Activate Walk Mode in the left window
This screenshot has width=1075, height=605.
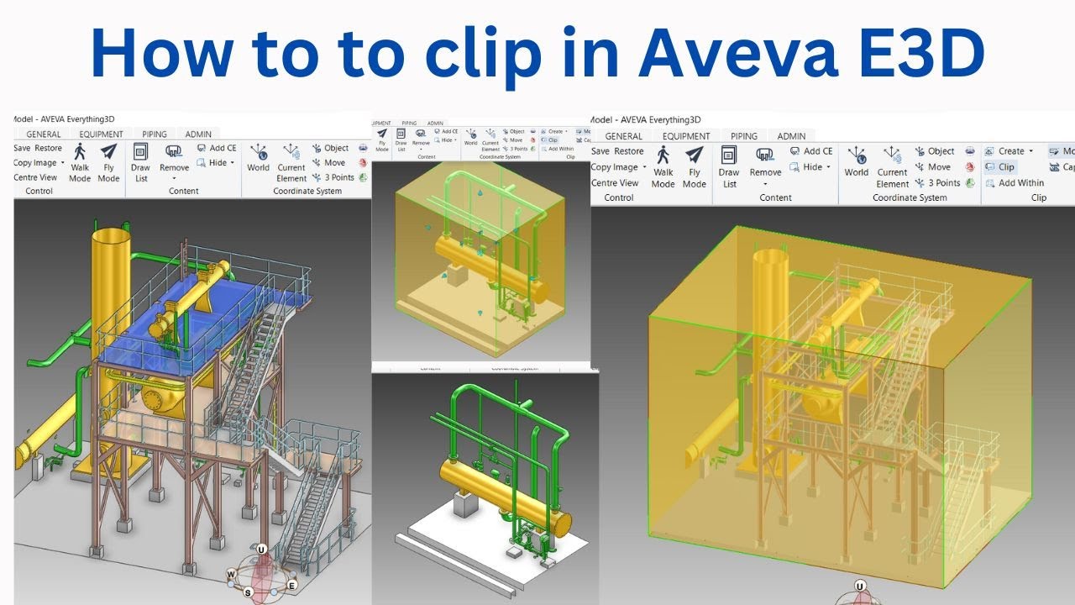[x=80, y=162]
